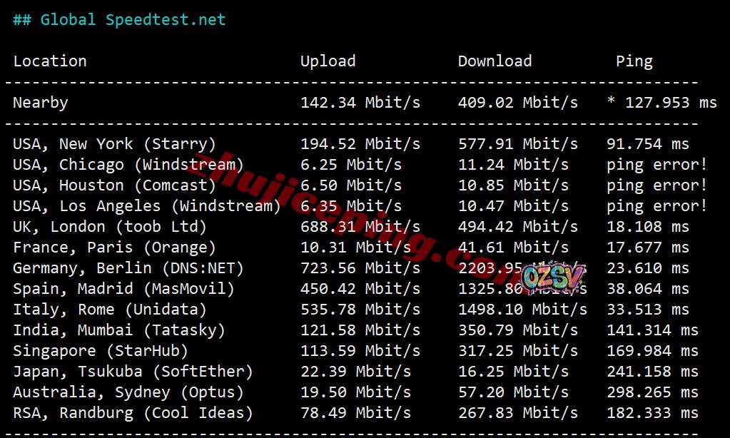730x438 pixels.
Task: Click the Location column header
Action: pyautogui.click(x=50, y=61)
